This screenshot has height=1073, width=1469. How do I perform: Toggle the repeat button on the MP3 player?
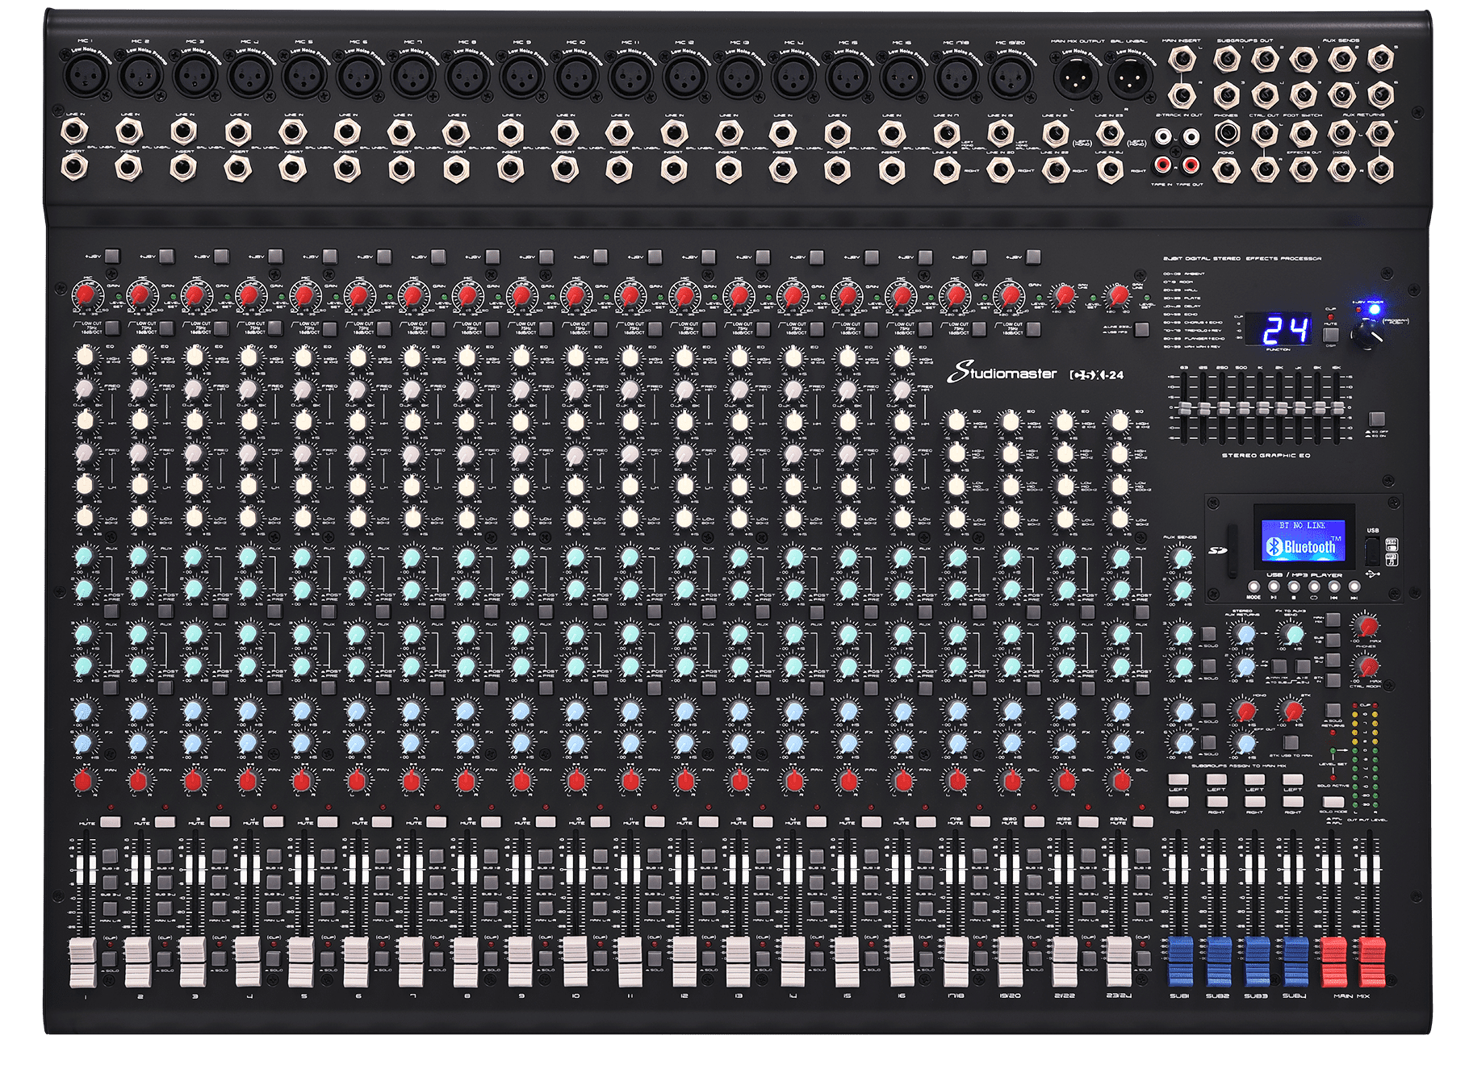pos(1314,587)
